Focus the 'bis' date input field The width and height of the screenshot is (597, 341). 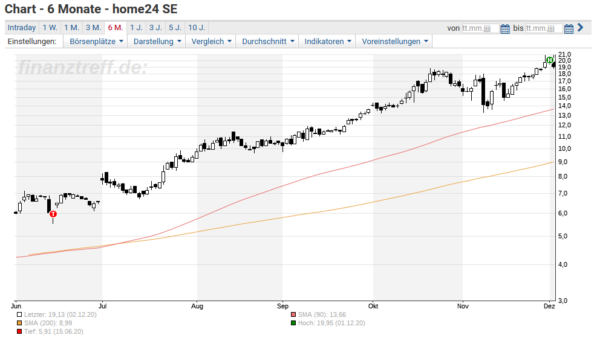(544, 28)
